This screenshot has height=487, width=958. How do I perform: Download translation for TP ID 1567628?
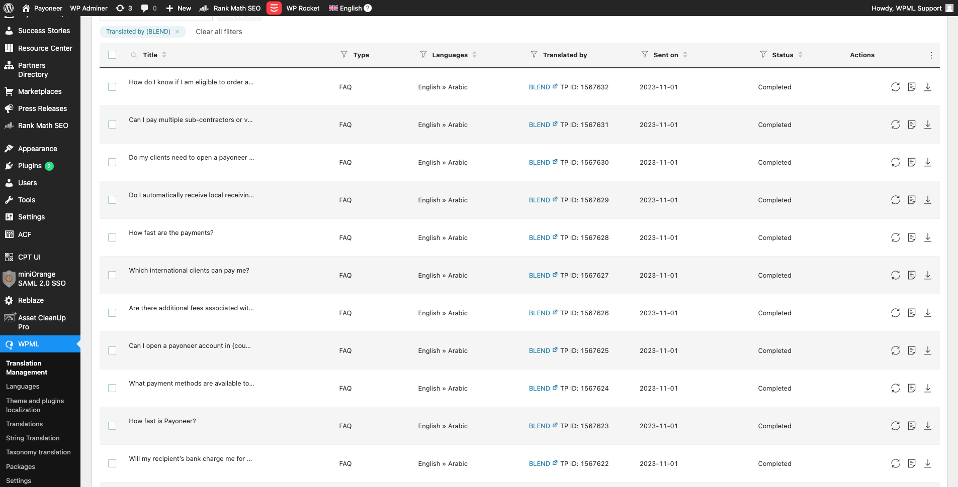coord(928,237)
